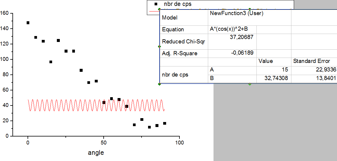Click the Standard Error column header
The width and height of the screenshot is (337, 161).
tap(311, 61)
